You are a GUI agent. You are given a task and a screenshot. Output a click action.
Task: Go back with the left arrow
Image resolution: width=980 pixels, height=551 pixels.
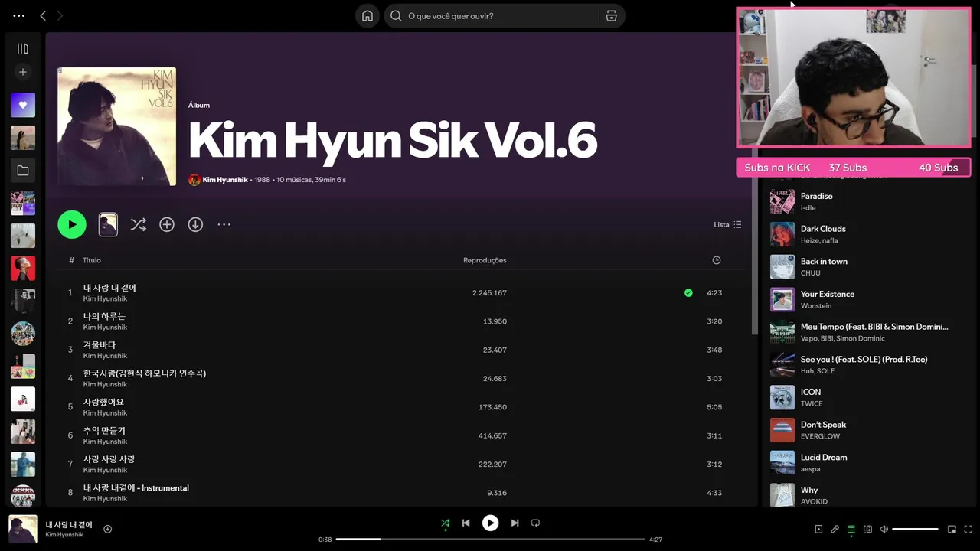[x=43, y=15]
